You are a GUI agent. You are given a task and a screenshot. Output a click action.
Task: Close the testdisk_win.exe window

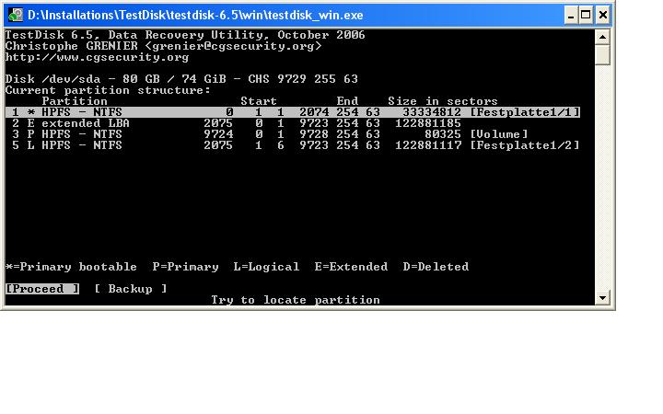coord(602,16)
